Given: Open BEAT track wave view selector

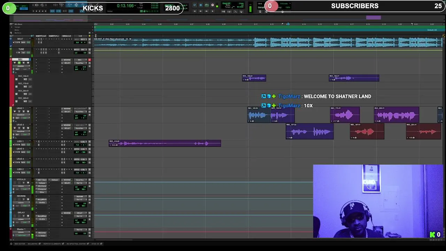Looking at the screenshot, I should [x=23, y=43].
